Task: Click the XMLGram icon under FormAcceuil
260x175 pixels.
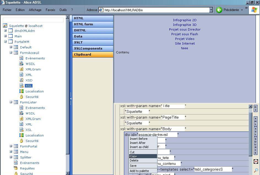Action: (21, 69)
